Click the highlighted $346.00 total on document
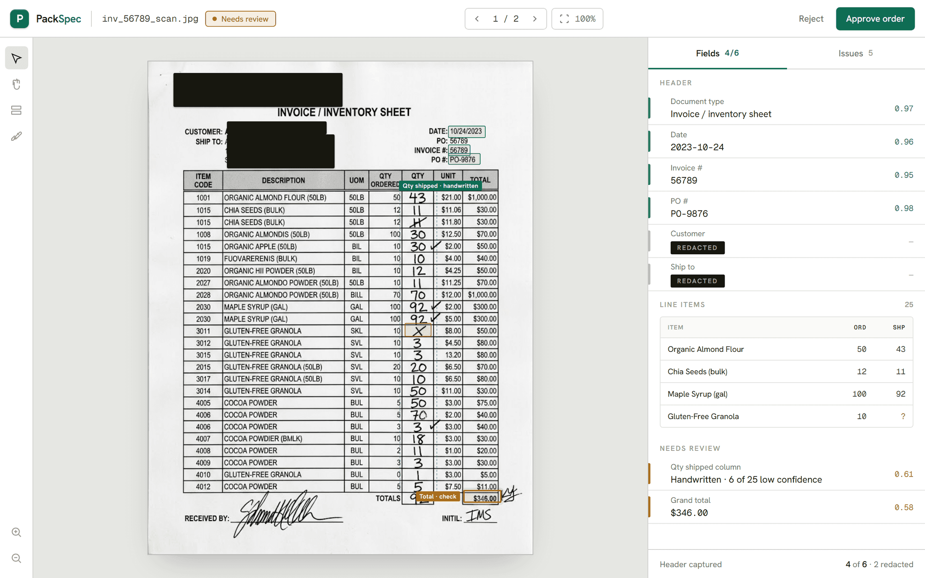 click(x=482, y=497)
